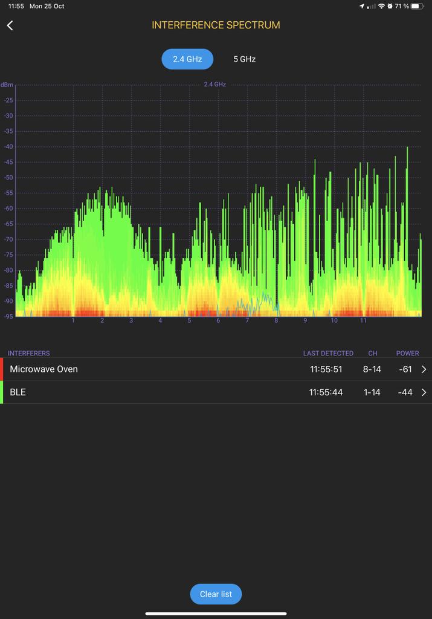Image resolution: width=432 pixels, height=619 pixels.
Task: Select the Microwave Oven interferer name
Action: tap(44, 369)
